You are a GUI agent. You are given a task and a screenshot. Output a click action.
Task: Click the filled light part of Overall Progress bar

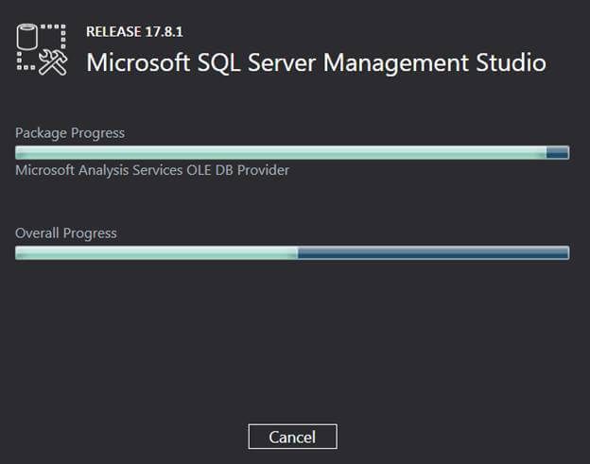coord(156,252)
